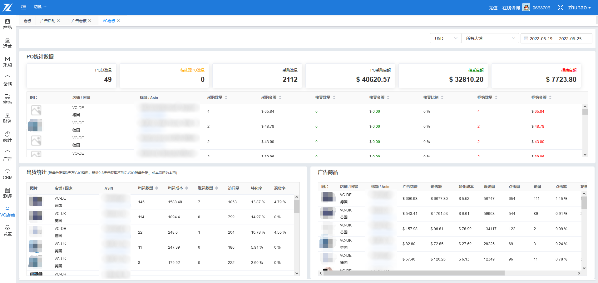Screen dimensions: 598x283
Task: Open the USD currency dropdown
Action: pos(445,38)
